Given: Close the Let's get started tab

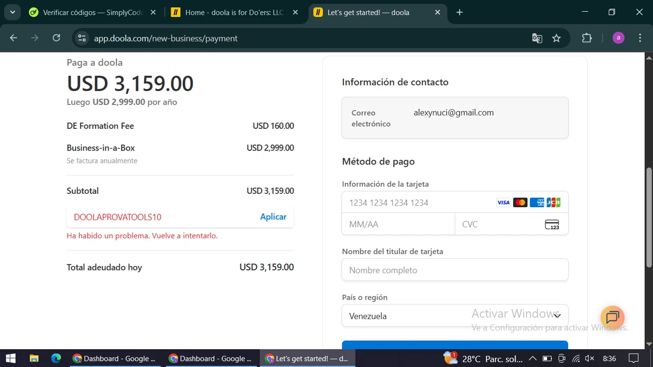Looking at the screenshot, I should pos(438,12).
